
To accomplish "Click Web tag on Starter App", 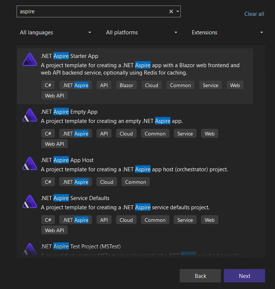I will pos(235,85).
